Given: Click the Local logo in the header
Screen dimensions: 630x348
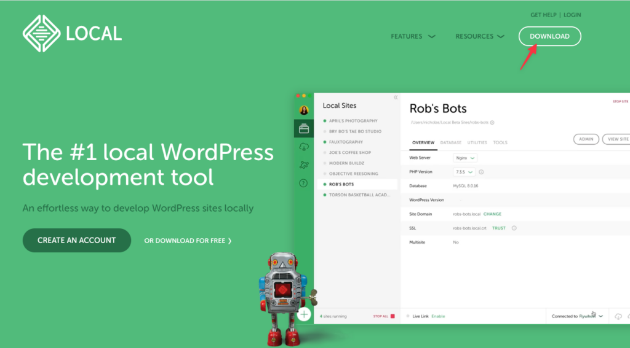Looking at the screenshot, I should pyautogui.click(x=73, y=34).
